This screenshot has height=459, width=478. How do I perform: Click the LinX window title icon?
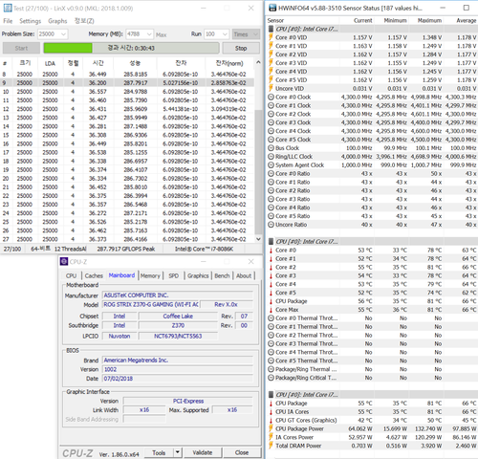pos(8,8)
